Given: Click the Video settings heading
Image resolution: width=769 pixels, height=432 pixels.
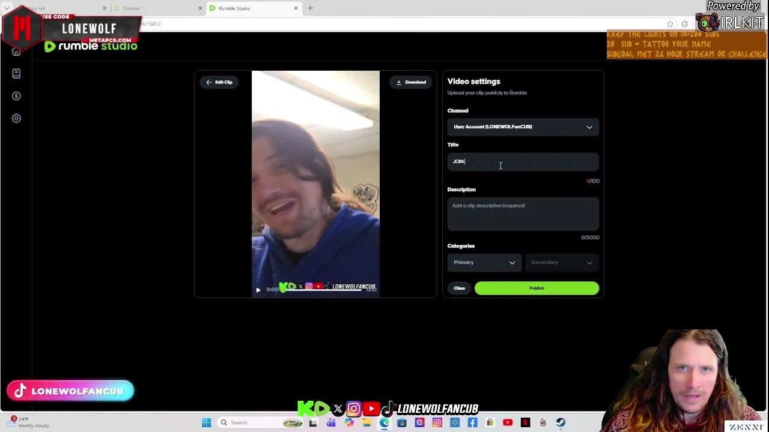Looking at the screenshot, I should click(473, 82).
